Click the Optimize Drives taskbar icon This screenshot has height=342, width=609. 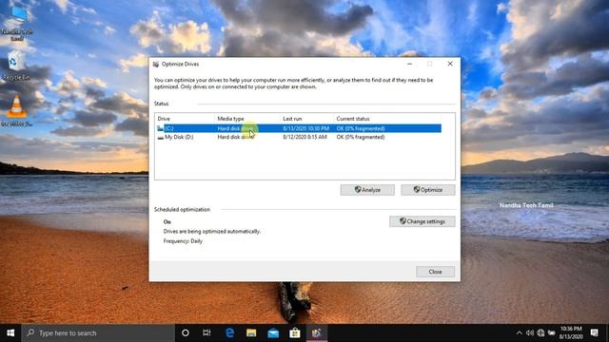coord(317,333)
